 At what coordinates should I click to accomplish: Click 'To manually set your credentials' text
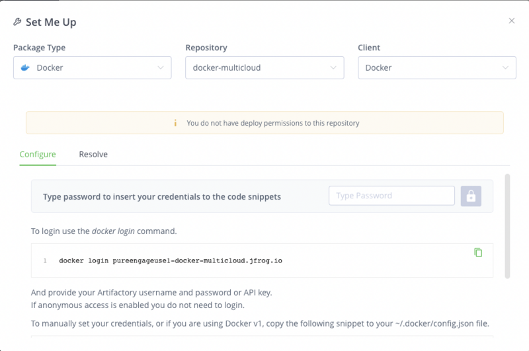260,324
